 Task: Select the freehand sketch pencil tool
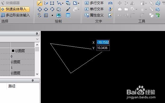[x=46, y=3]
